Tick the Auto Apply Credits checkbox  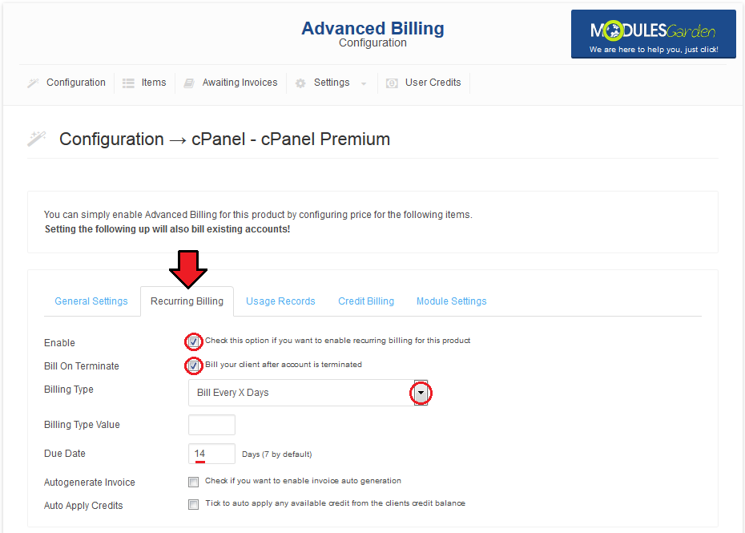tap(193, 504)
